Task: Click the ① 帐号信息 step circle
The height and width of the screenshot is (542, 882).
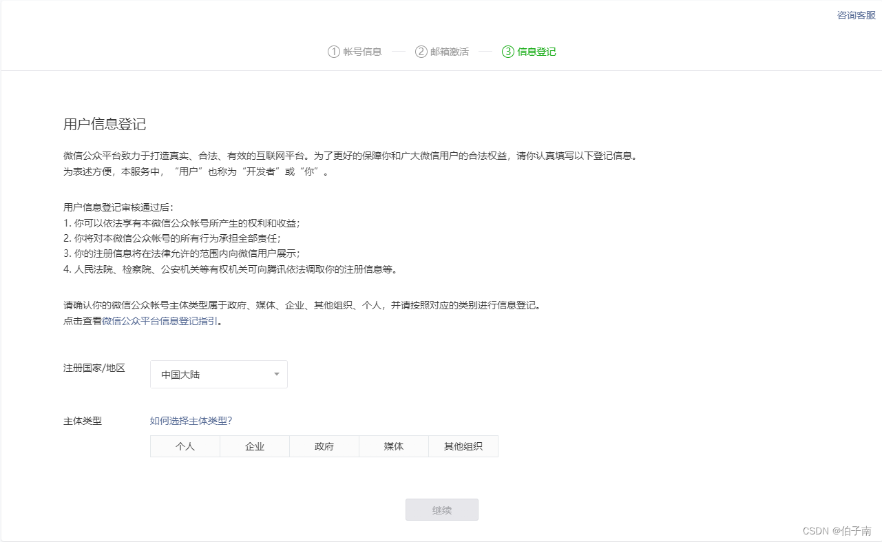Action: [333, 51]
